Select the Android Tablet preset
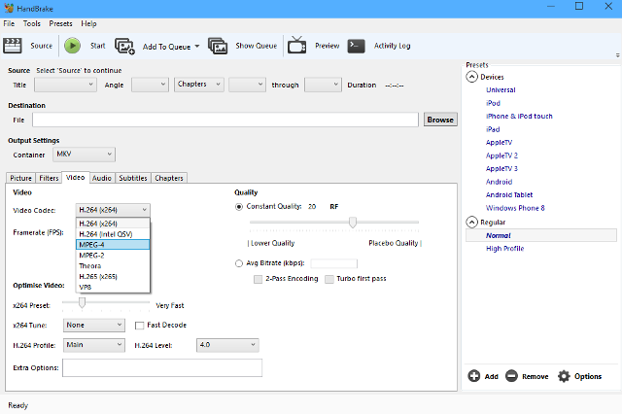622x414 pixels. (x=509, y=194)
